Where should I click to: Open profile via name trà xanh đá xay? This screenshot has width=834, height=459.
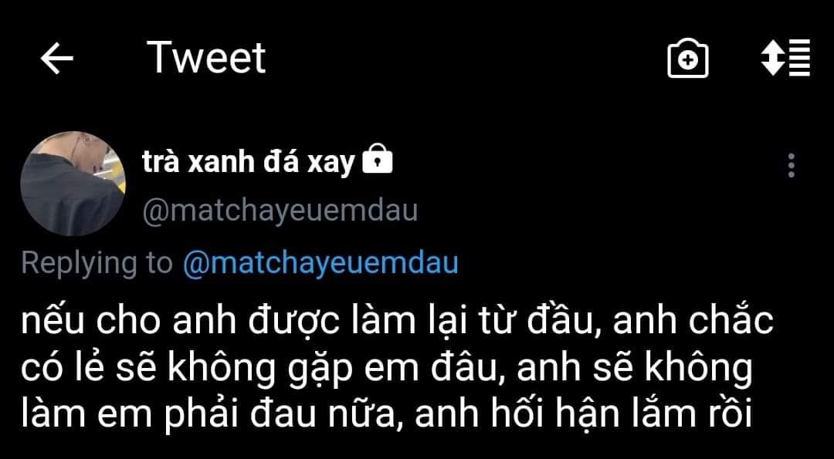(x=248, y=164)
